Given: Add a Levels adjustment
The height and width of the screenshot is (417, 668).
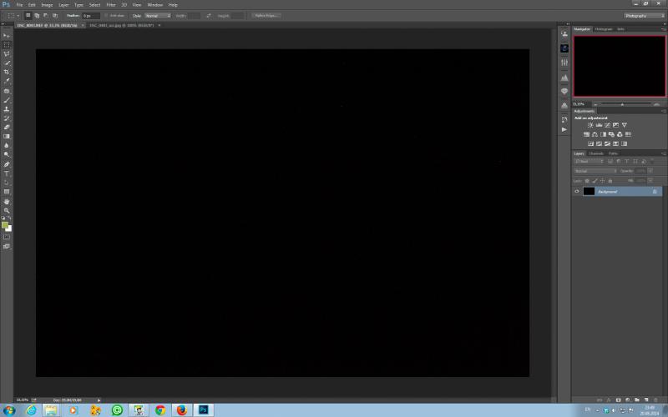Looking at the screenshot, I should pyautogui.click(x=599, y=125).
